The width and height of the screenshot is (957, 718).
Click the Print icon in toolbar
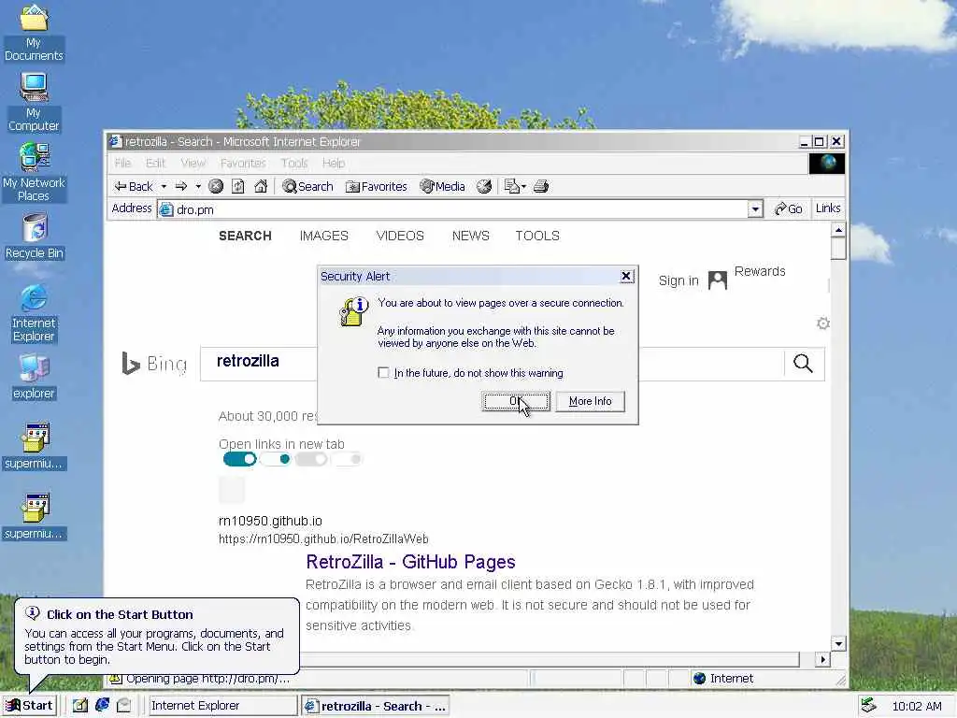541,187
